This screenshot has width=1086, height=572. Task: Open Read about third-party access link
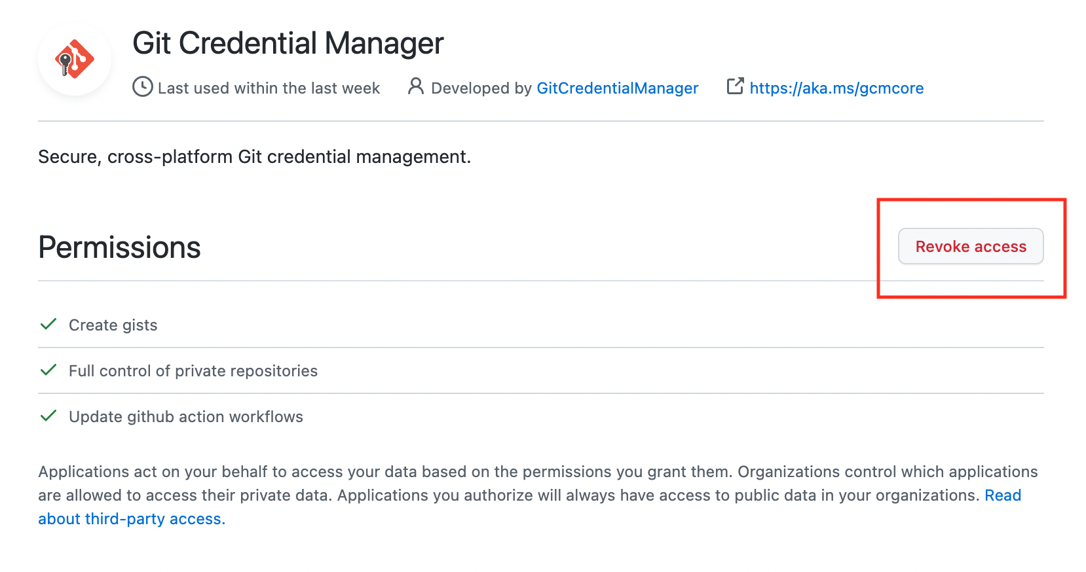tap(1003, 495)
